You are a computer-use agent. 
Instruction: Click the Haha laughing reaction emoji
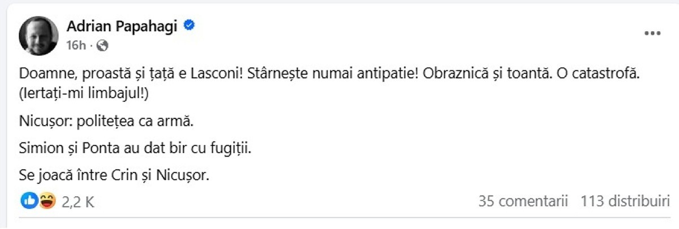pyautogui.click(x=47, y=200)
